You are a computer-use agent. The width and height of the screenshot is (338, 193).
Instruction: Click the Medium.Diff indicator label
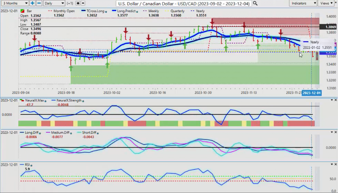click(x=60, y=133)
